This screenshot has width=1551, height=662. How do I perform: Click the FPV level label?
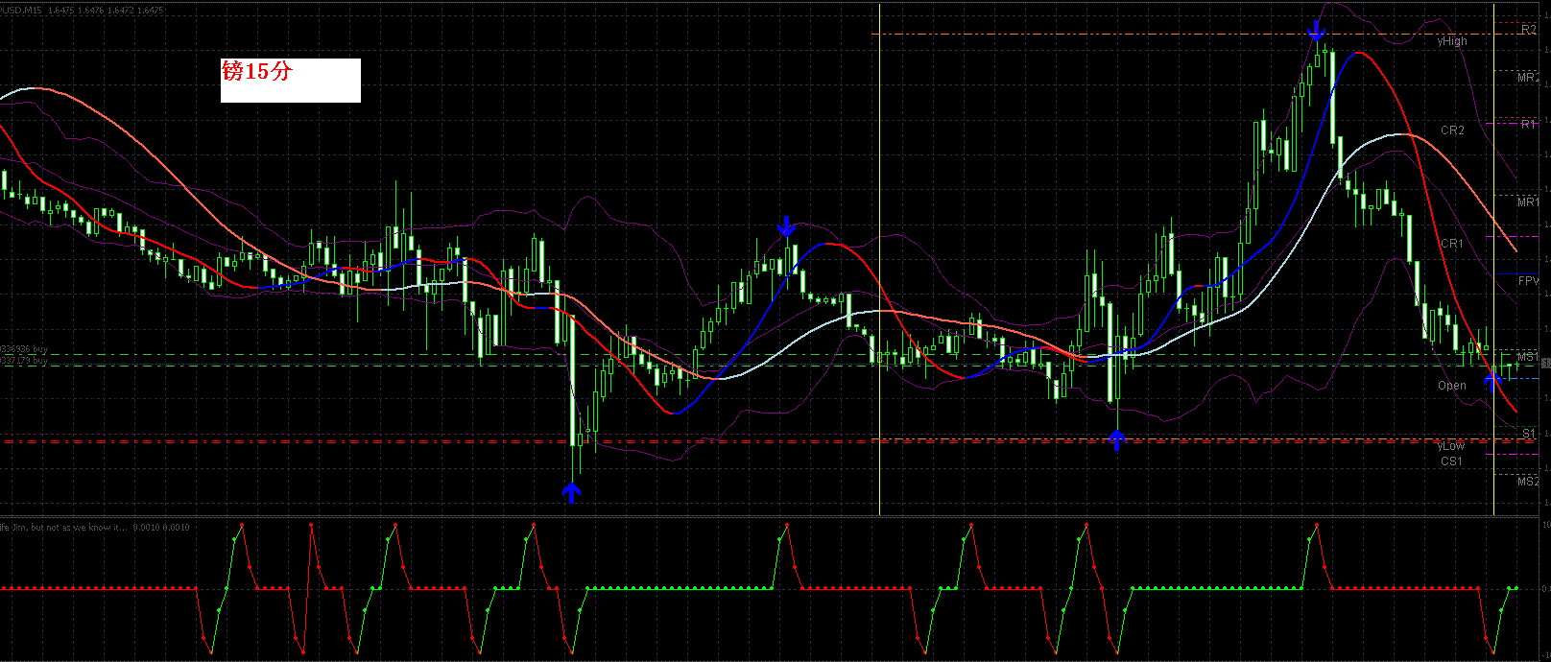1528,281
